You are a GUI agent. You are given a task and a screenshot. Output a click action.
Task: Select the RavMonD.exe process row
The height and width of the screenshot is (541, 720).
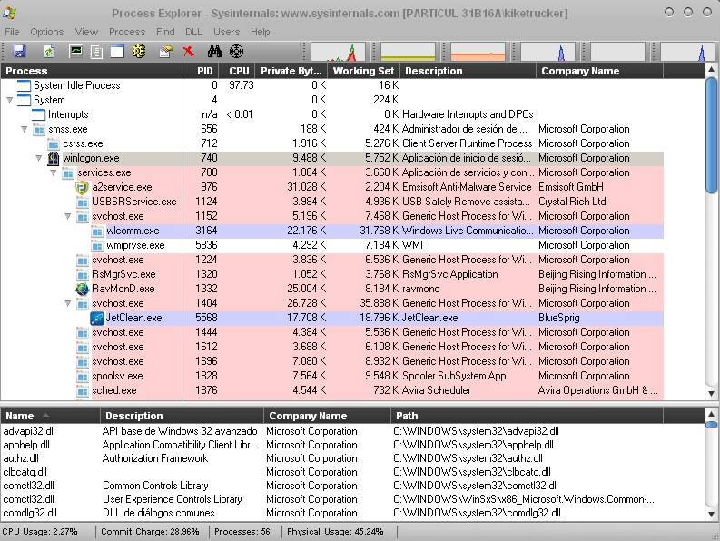(x=332, y=289)
